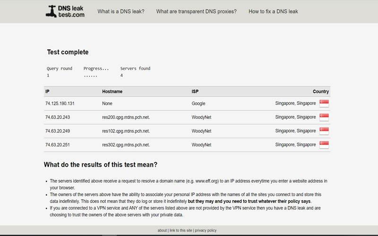Click the 'Hostname' column header
The image size is (378, 236).
[x=112, y=92]
